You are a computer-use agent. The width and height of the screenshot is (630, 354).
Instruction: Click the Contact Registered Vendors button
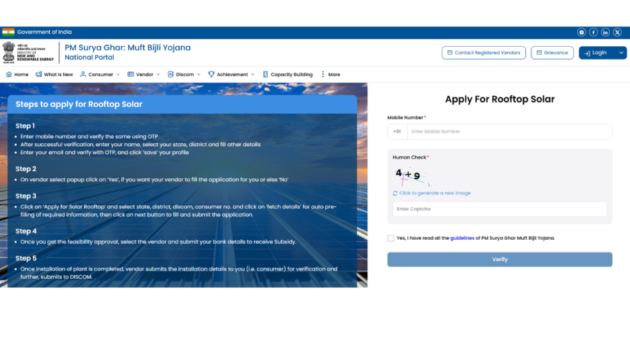tap(484, 53)
